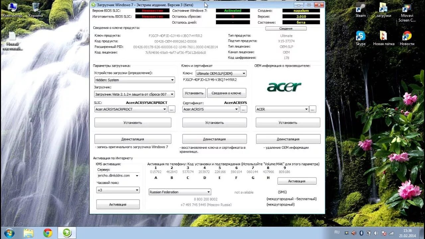Open Google Chrome from the taskbar

(48, 233)
